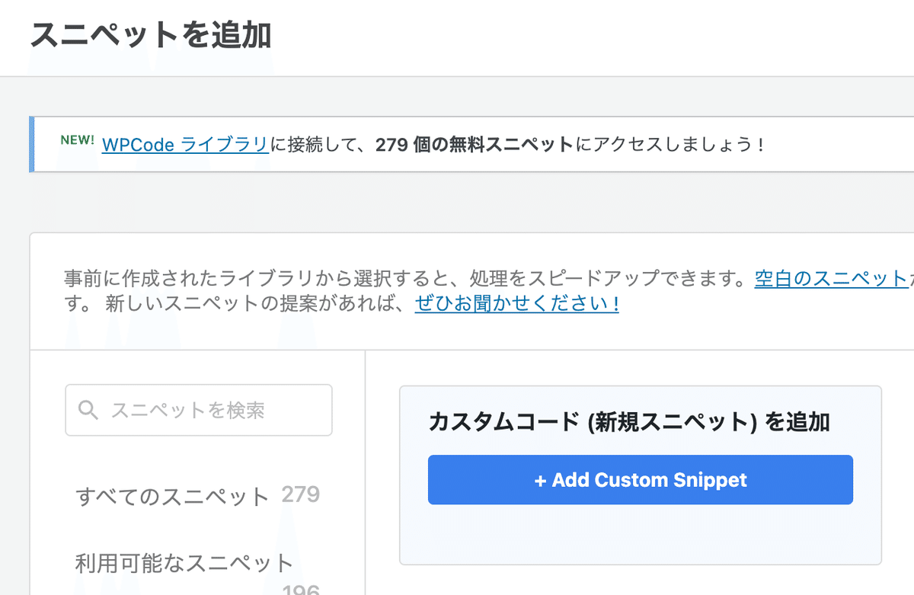The height and width of the screenshot is (595, 914).
Task: Click the 空白のスニペット link
Action: tap(833, 278)
